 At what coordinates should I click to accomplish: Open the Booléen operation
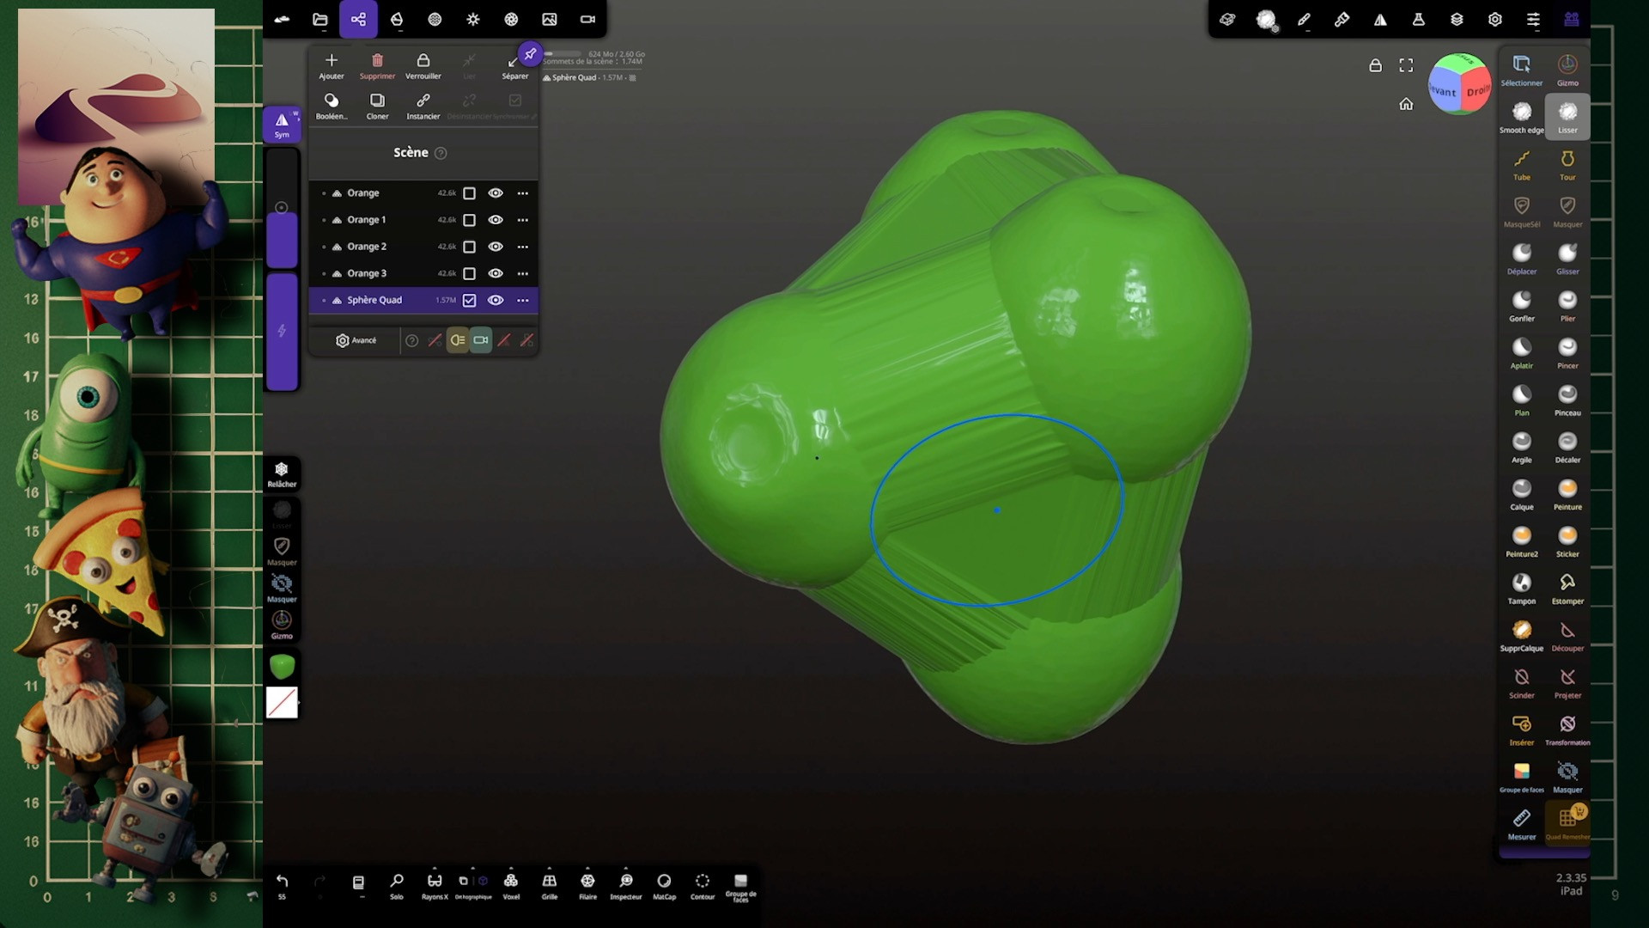332,106
